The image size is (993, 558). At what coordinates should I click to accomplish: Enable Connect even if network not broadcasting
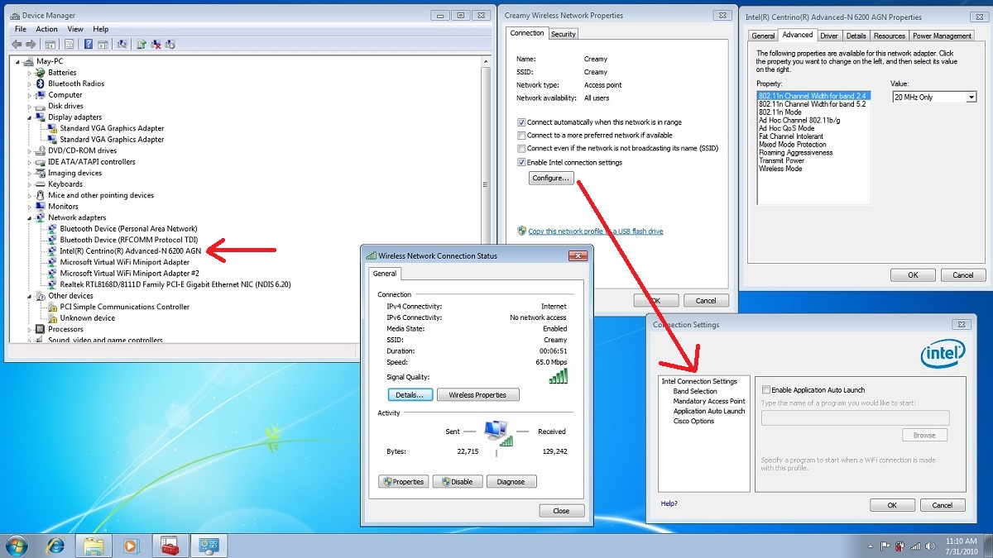tap(521, 149)
